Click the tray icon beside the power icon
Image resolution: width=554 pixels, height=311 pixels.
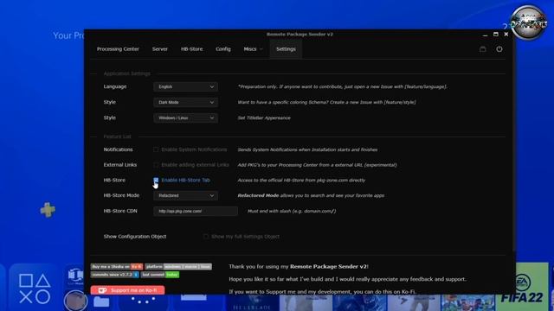coord(483,49)
